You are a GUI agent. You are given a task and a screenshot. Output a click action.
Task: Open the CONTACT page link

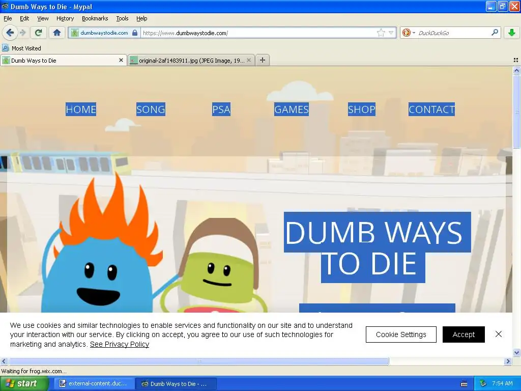(431, 109)
